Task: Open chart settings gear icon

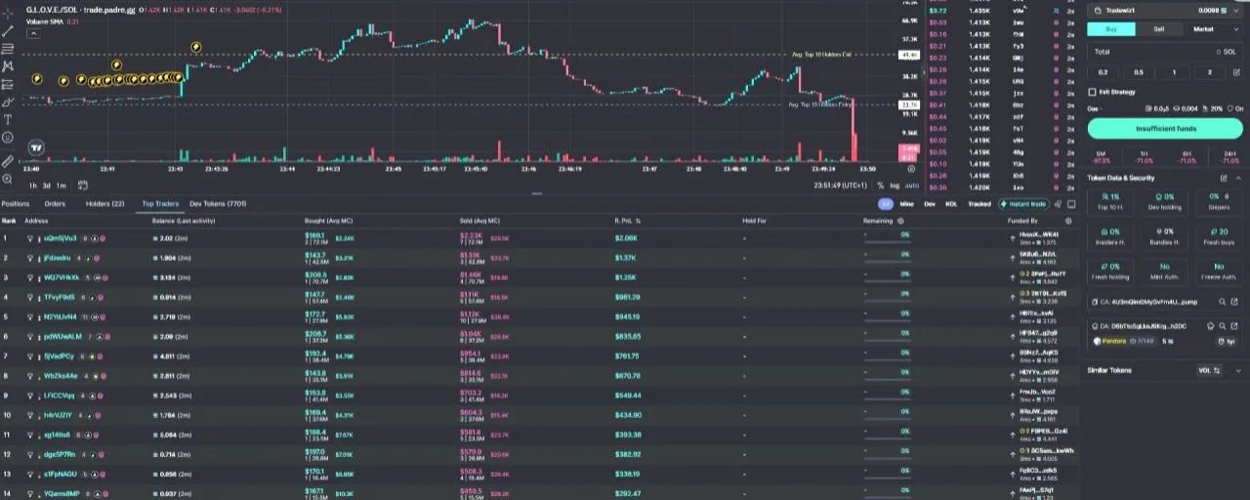Action: [x=911, y=168]
